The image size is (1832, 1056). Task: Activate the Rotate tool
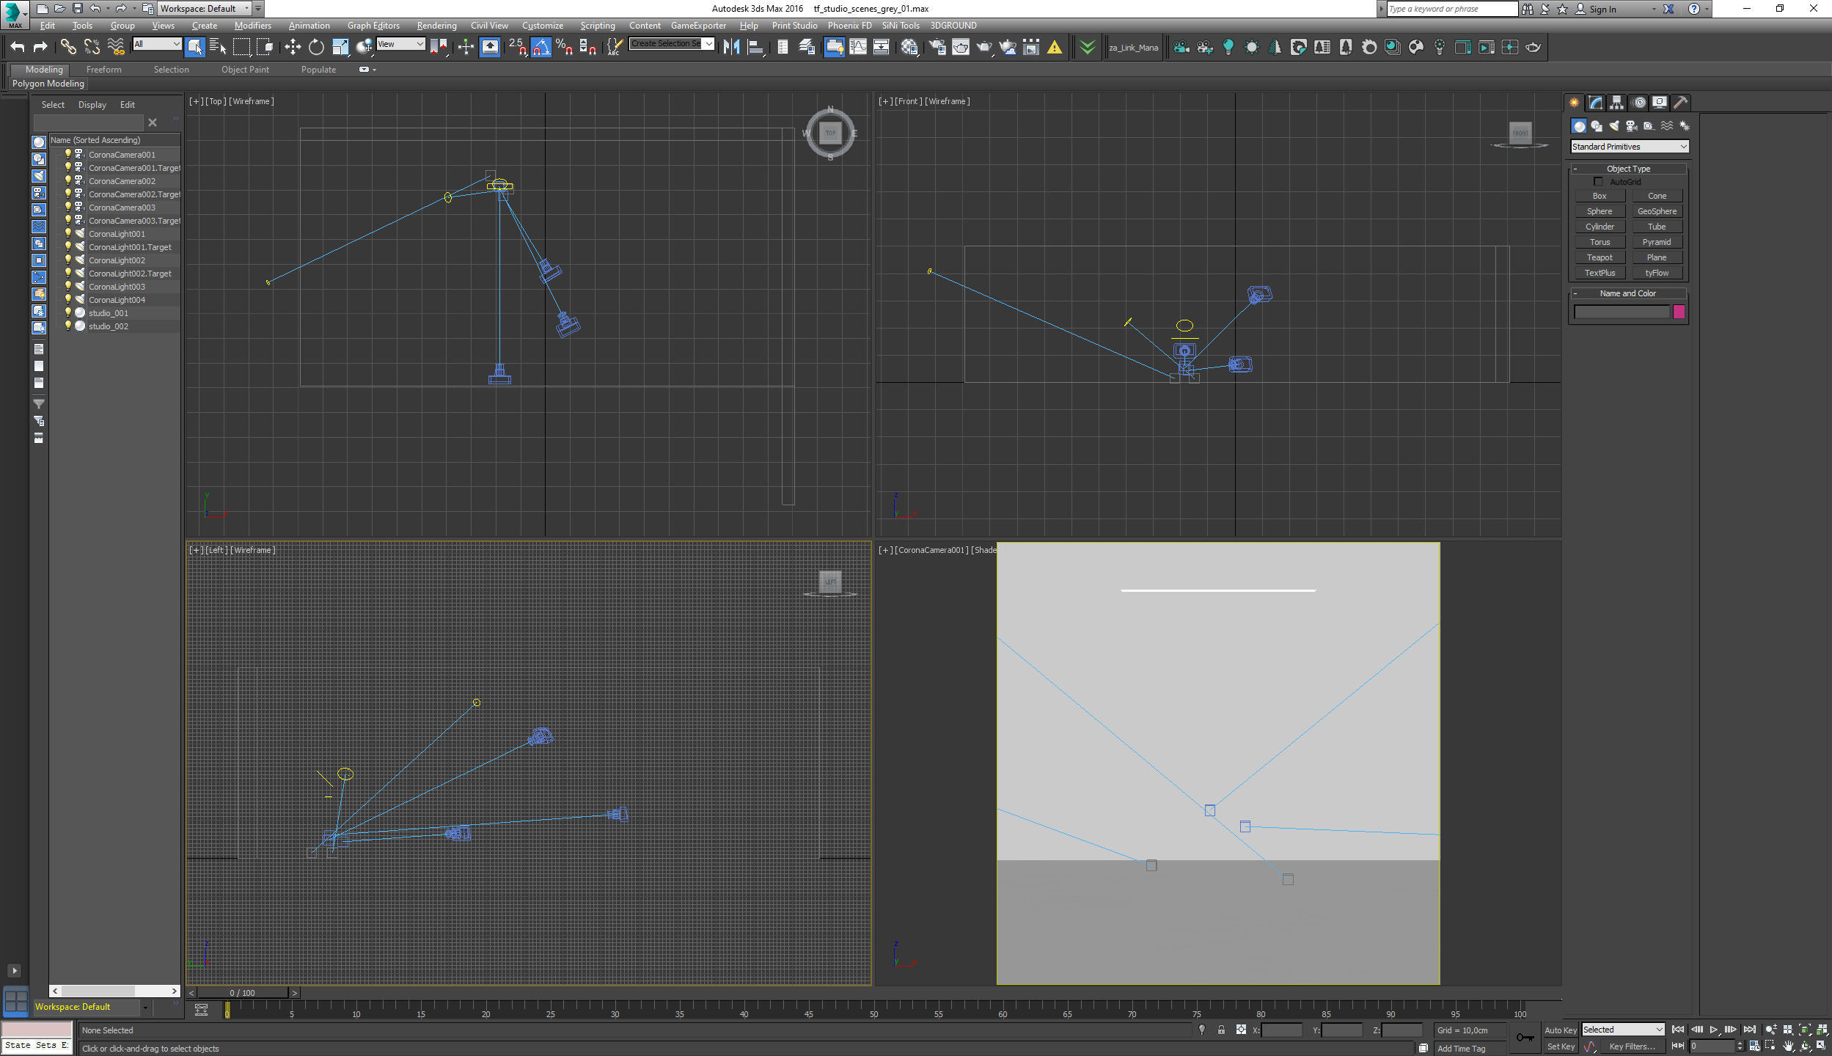[316, 48]
